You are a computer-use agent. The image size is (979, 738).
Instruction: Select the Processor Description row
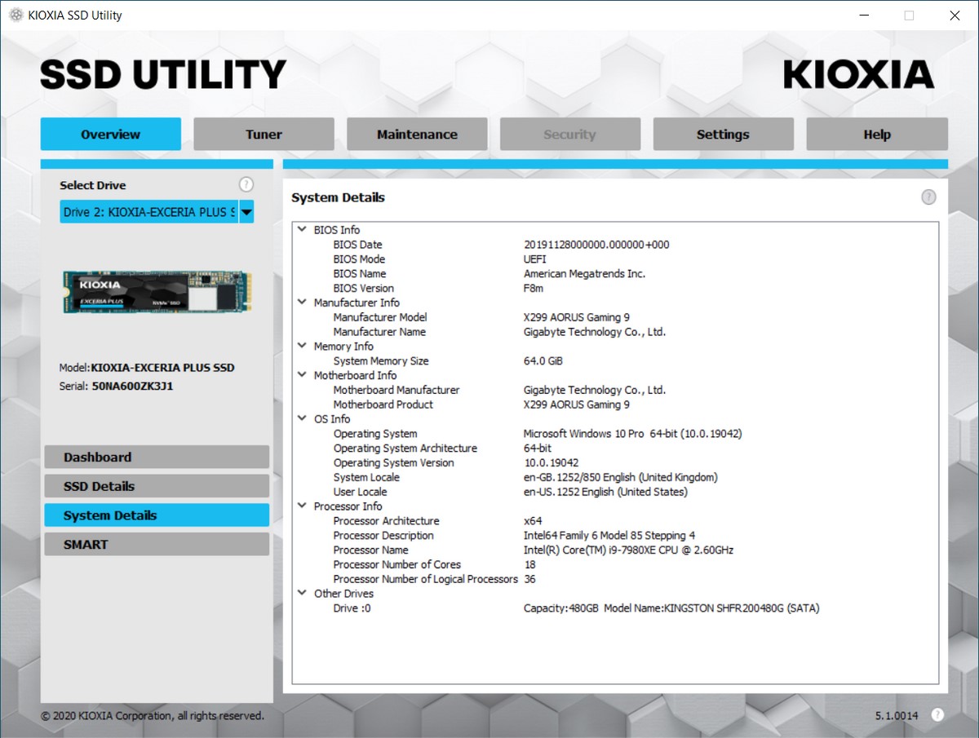(615, 536)
